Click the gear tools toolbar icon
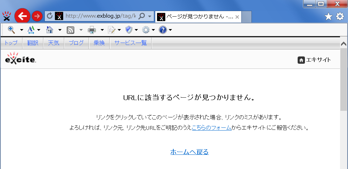348x169 pixels. coord(146,30)
